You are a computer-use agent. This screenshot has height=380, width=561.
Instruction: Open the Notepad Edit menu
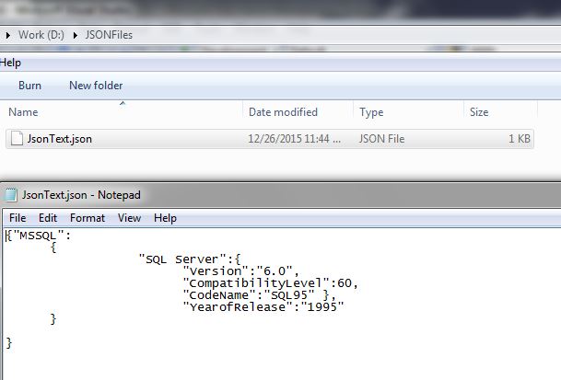(48, 218)
